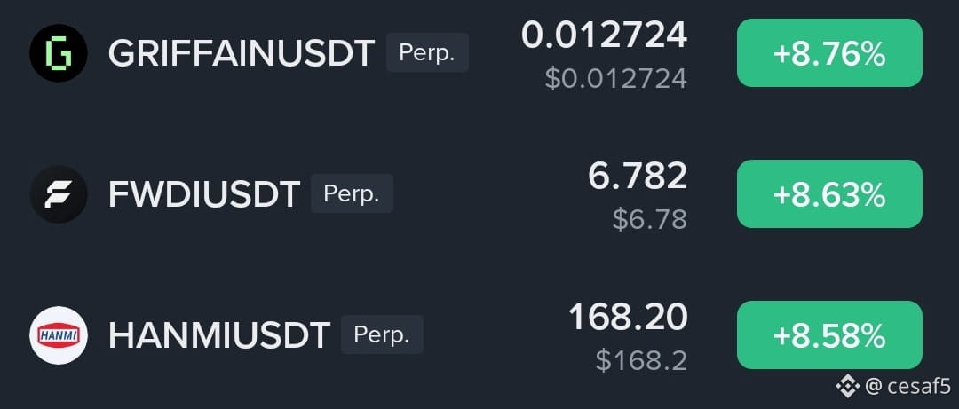Screen dimensions: 959x409
Task: Click the 0.012724 last price
Action: 605,35
